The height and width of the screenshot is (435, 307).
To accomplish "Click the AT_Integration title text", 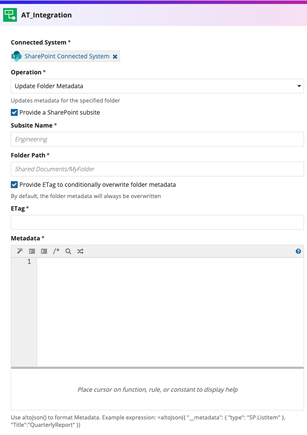I will click(46, 15).
